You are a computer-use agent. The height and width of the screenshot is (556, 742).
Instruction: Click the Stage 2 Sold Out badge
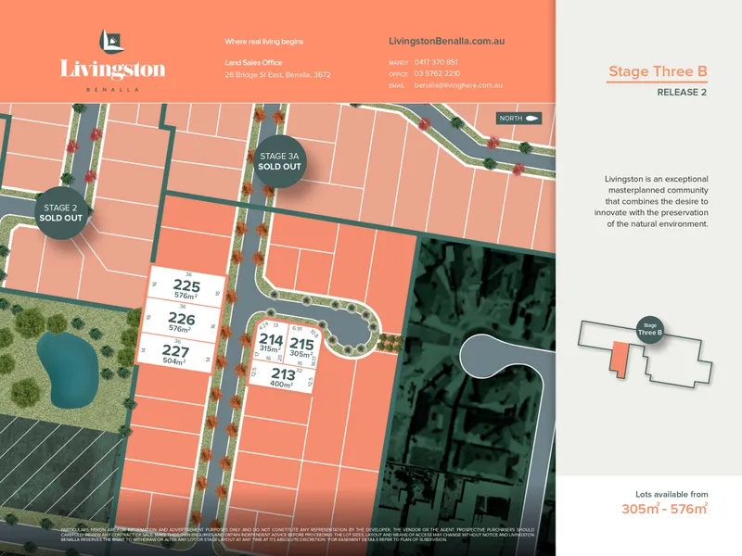[x=60, y=213]
